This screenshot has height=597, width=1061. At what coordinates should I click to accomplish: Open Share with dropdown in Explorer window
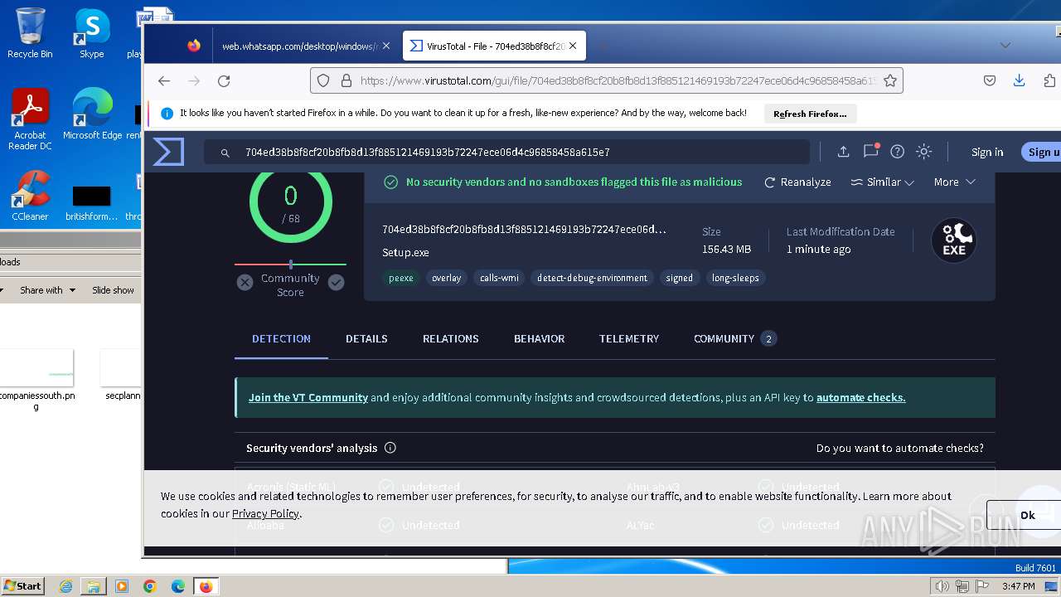coord(47,290)
